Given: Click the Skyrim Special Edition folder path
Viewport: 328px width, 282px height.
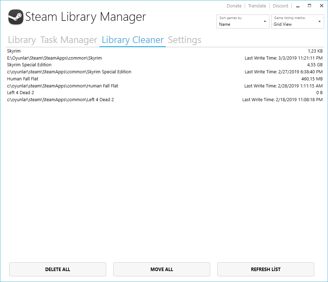Looking at the screenshot, I should pyautogui.click(x=69, y=72).
